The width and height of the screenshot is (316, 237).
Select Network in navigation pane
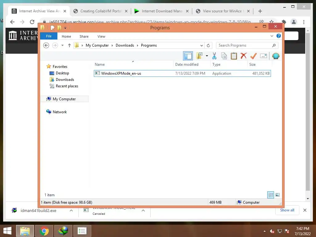coord(60,112)
